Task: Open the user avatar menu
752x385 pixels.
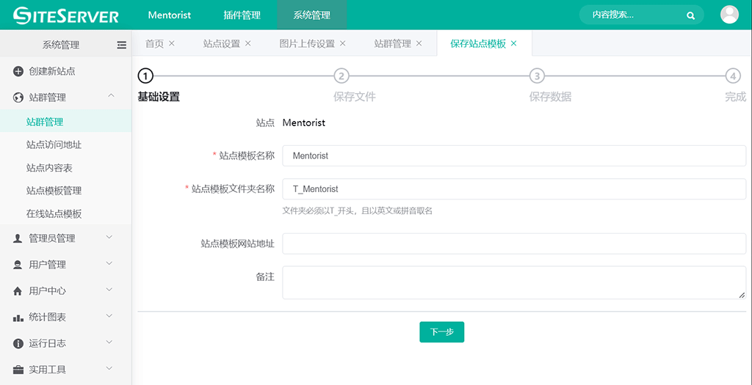Action: point(729,15)
